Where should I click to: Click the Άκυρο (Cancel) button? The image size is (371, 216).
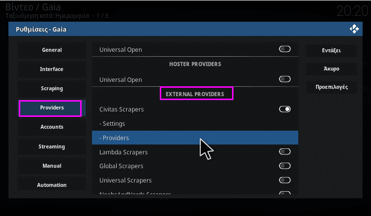(x=331, y=69)
